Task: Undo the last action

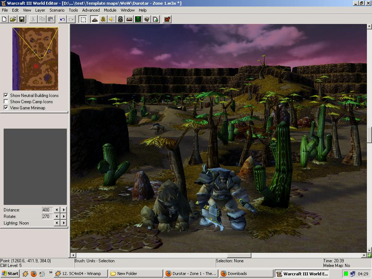Action: pyautogui.click(x=62, y=19)
